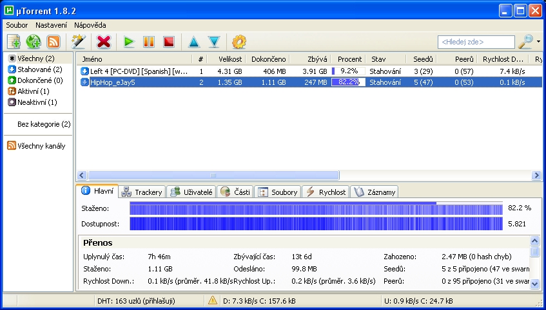
Task: Click the Staženo pieces bar
Action: coord(316,208)
